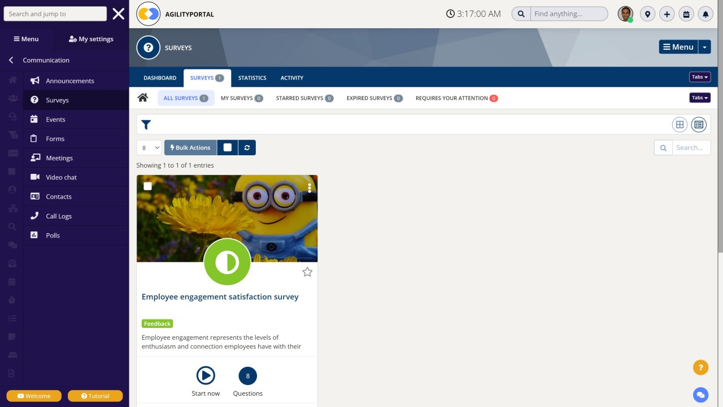Click the Start now button on the survey
723x407 pixels.
click(206, 375)
